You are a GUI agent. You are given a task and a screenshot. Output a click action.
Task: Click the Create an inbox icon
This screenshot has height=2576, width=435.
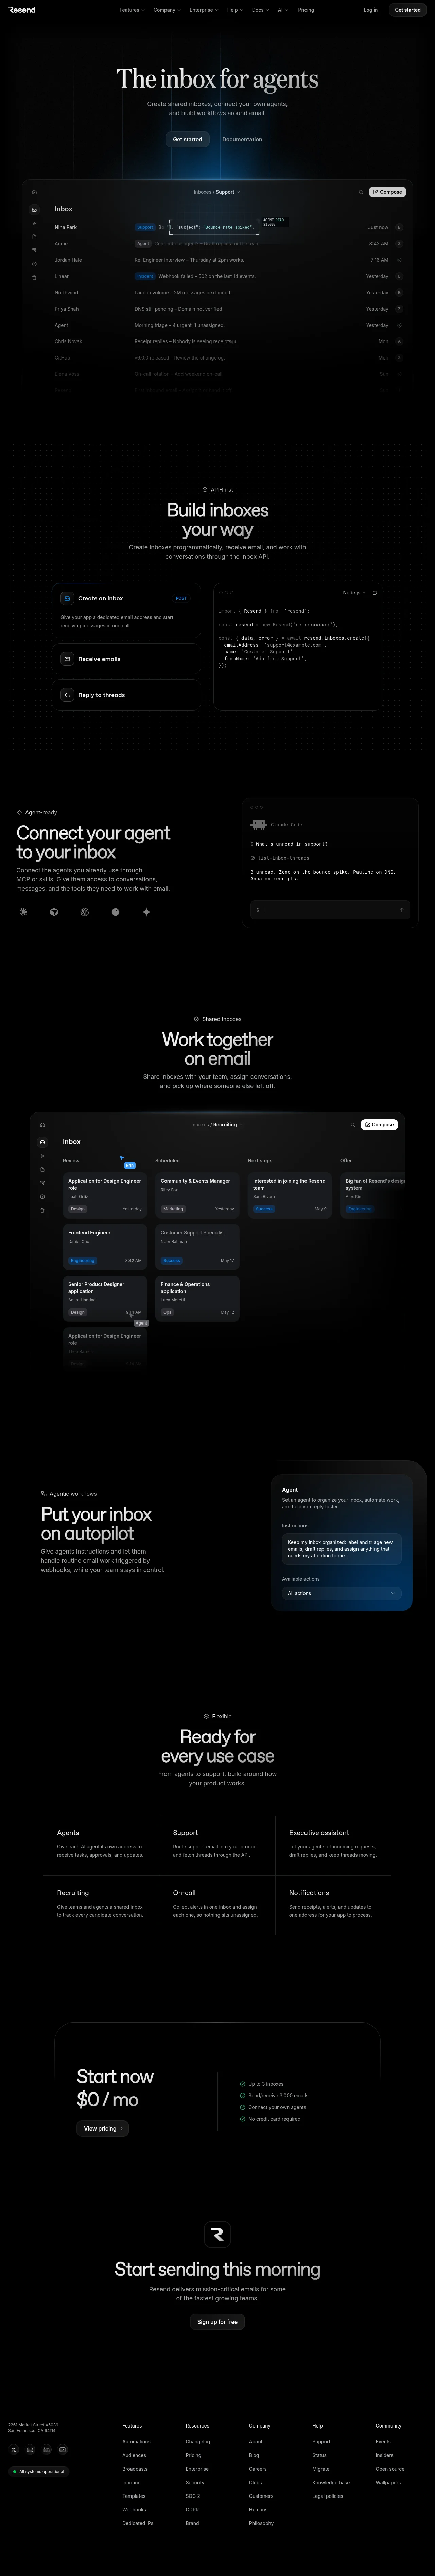pos(67,598)
